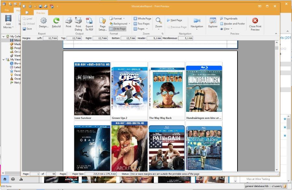The width and height of the screenshot is (292, 190).
Task: Click the Unload report button
Action: (29, 24)
